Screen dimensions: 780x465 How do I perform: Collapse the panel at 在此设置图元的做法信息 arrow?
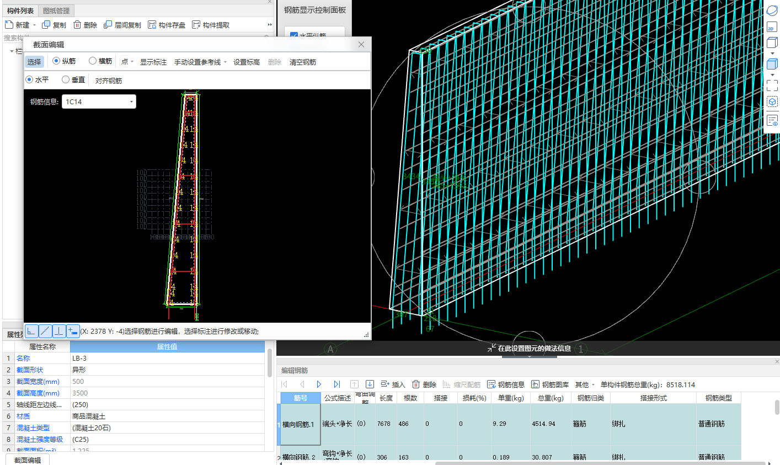coord(530,356)
